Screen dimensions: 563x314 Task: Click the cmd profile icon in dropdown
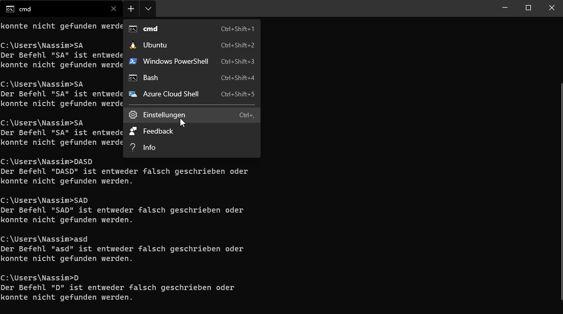[x=133, y=29]
